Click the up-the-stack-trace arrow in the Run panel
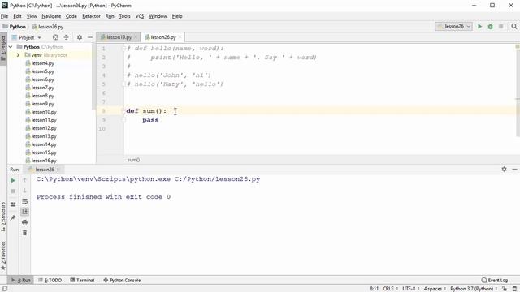 pyautogui.click(x=24, y=180)
